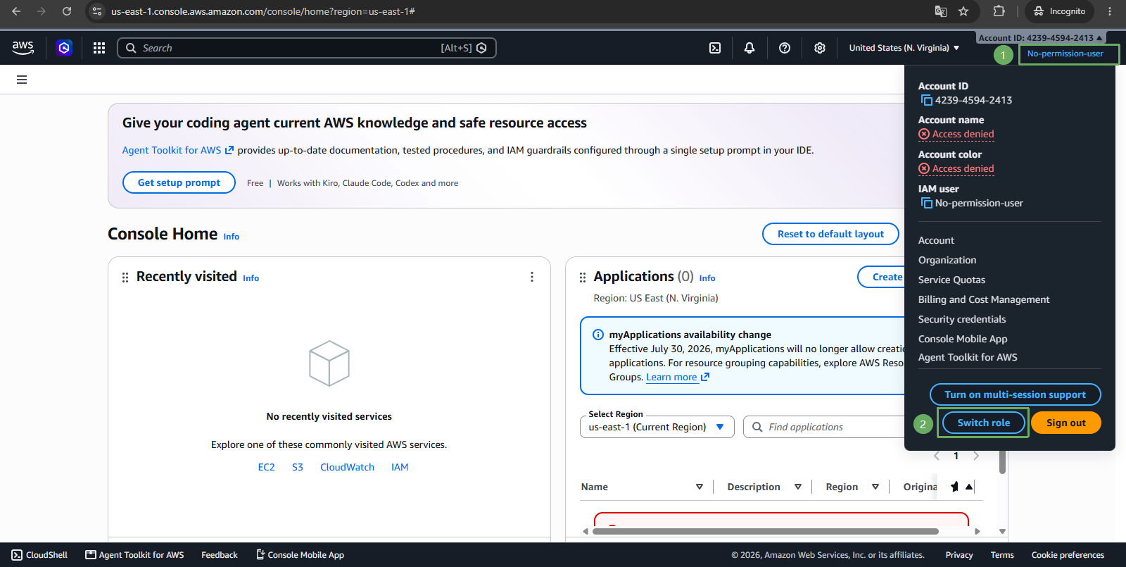Viewport: 1126px width, 567px height.
Task: Follow the Learn more link
Action: pyautogui.click(x=678, y=377)
